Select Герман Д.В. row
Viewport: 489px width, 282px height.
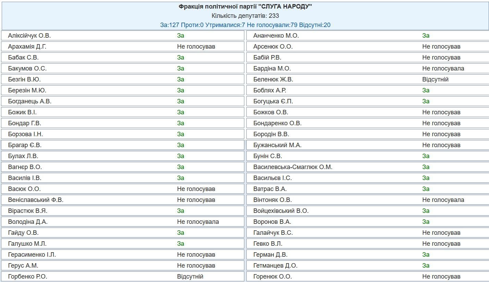tap(368, 255)
